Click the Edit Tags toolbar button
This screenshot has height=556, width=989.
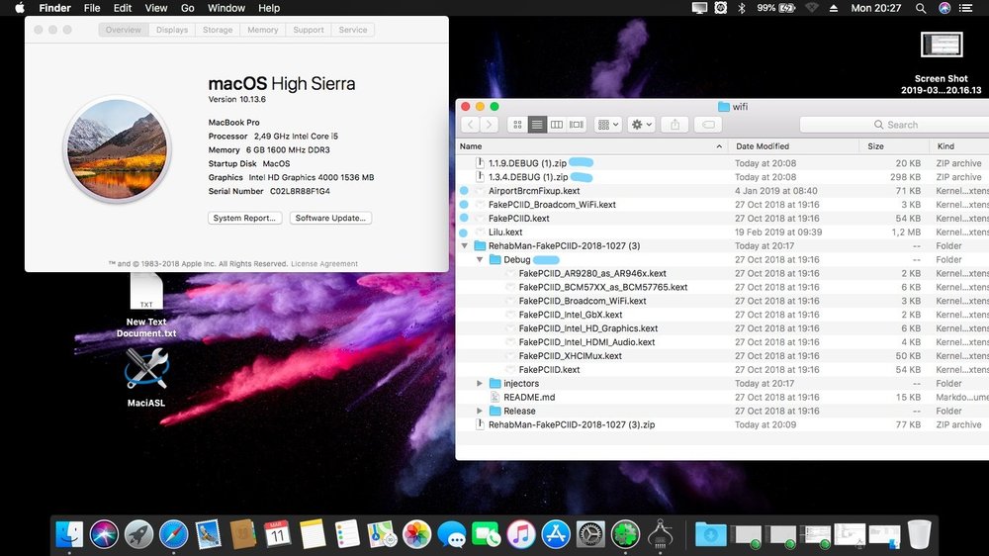707,125
